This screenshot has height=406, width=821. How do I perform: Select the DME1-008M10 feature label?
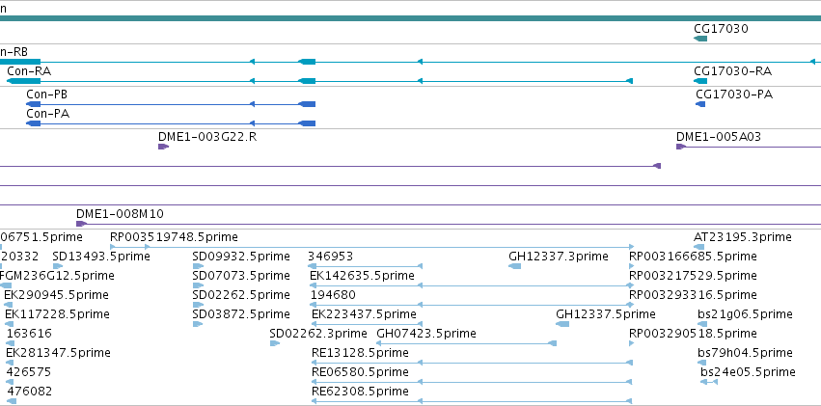pyautogui.click(x=120, y=213)
